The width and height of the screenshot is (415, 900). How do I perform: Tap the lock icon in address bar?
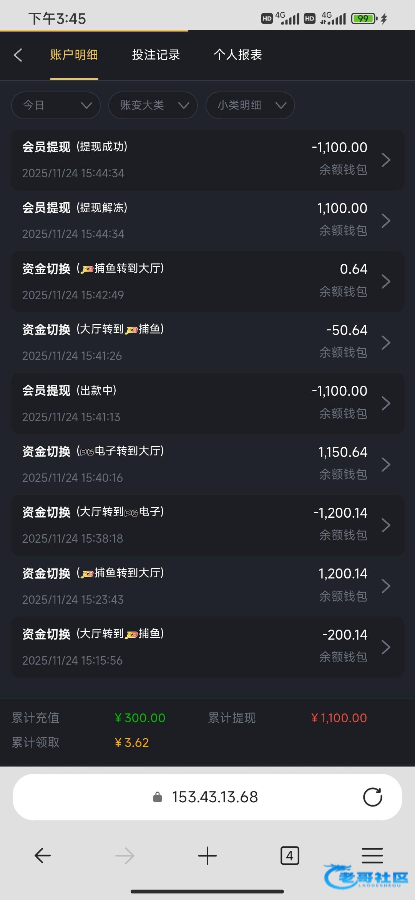158,797
